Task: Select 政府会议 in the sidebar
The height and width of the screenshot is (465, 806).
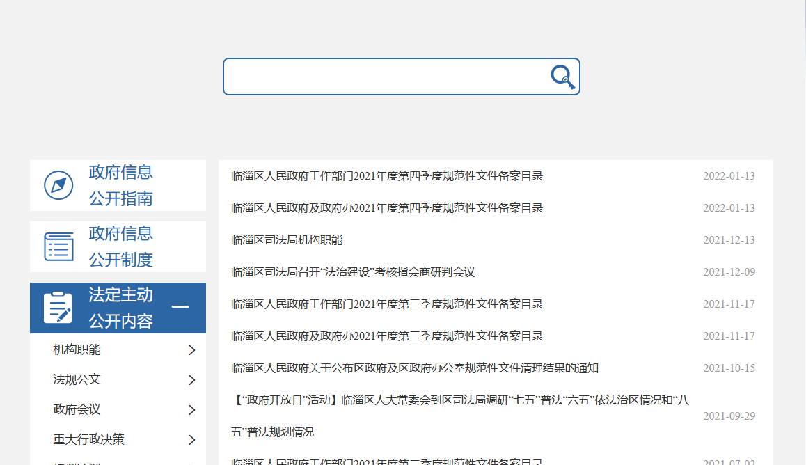Action: tap(77, 409)
